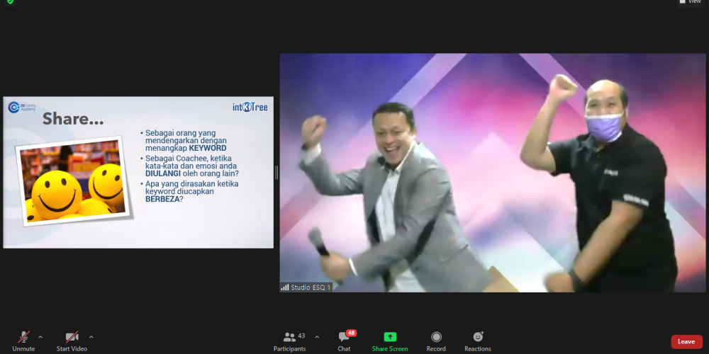Screen dimensions: 709x354
Task: Click the Studio ESQ 1 name label
Action: tap(306, 287)
